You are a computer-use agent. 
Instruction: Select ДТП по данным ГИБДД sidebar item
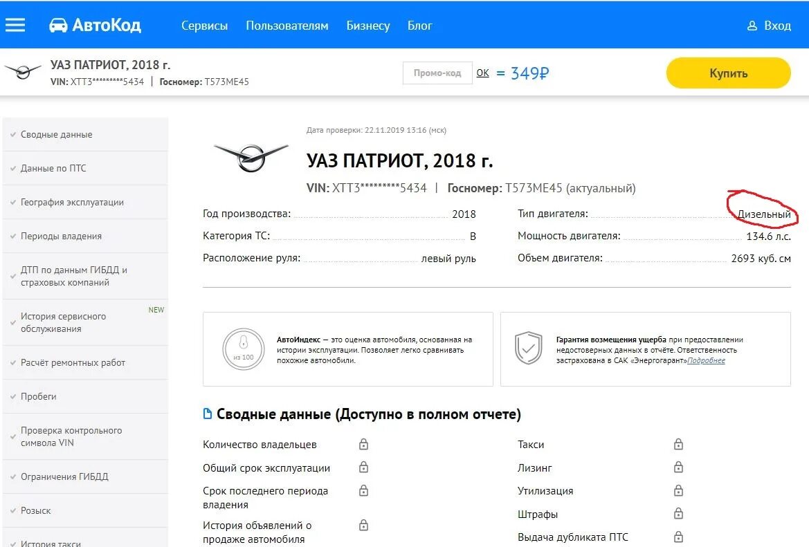85,276
